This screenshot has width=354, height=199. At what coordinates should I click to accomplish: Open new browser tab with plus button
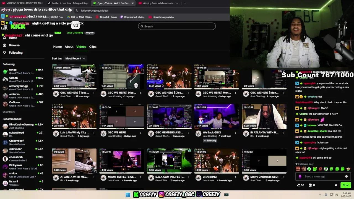coord(185,3)
